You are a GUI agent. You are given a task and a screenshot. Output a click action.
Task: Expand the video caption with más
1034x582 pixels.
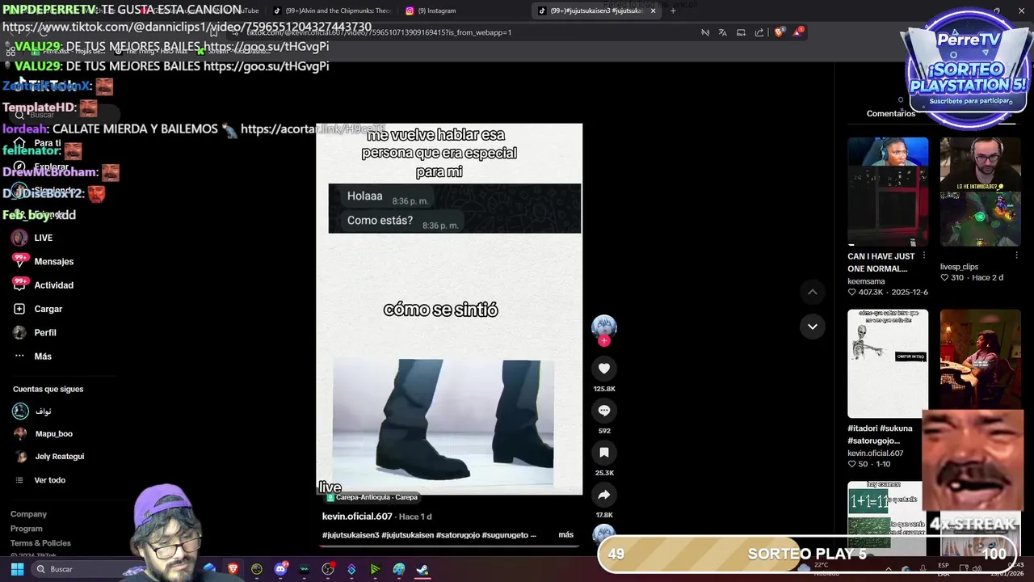[x=565, y=535]
